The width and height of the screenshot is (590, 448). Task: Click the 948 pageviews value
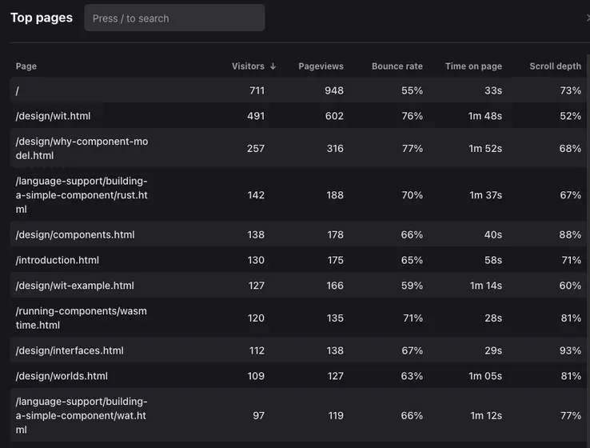tap(334, 90)
